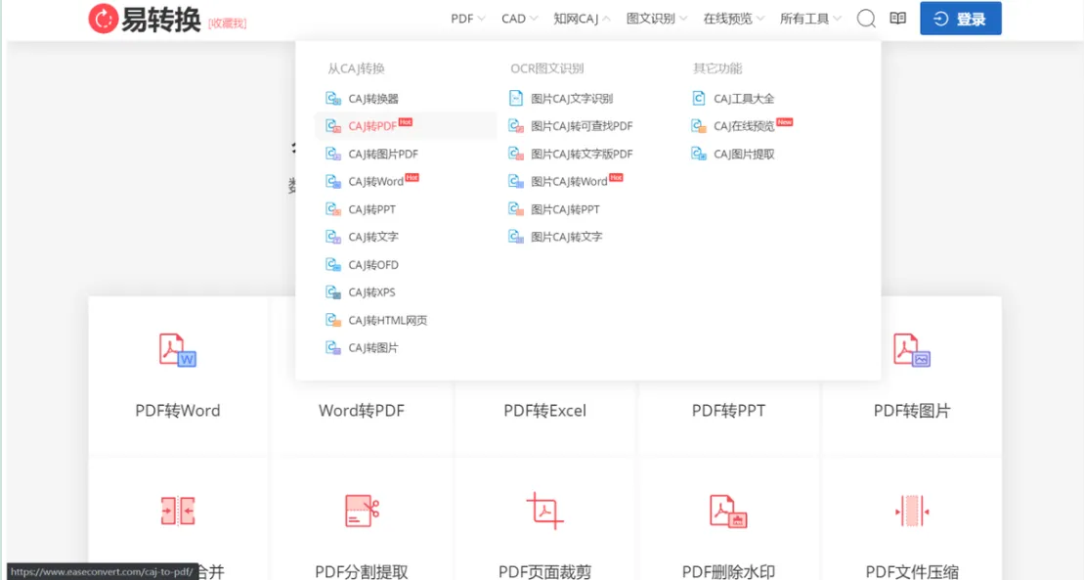
Task: Click the PDF文件压缩 icon
Action: pyautogui.click(x=912, y=511)
